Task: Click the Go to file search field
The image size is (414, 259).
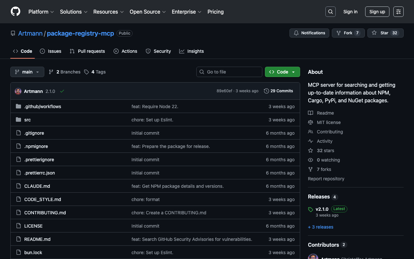Action: pyautogui.click(x=229, y=72)
